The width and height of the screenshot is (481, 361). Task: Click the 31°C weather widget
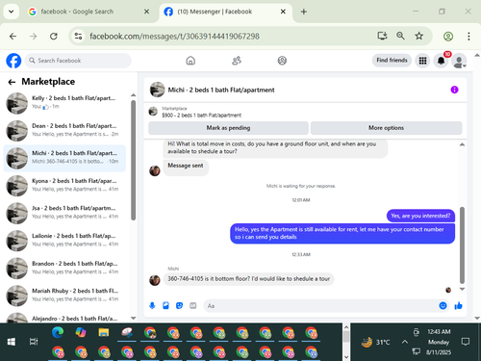376,342
